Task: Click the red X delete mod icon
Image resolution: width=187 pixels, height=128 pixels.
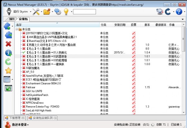Action: pos(8,44)
